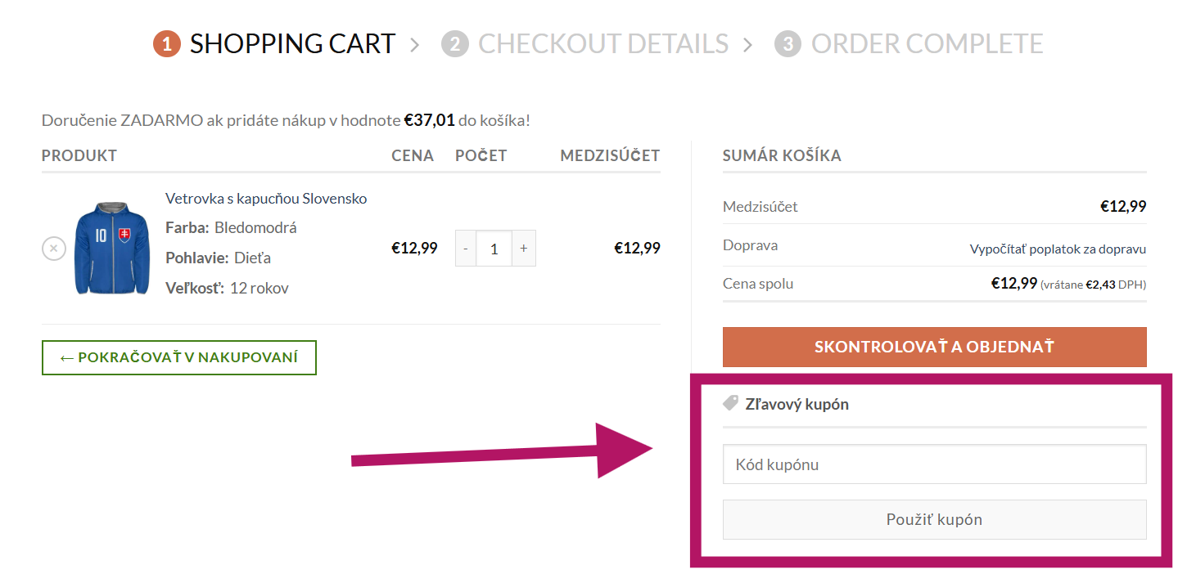Open Vetrovka s kapucňou Slovensko product link

(266, 199)
